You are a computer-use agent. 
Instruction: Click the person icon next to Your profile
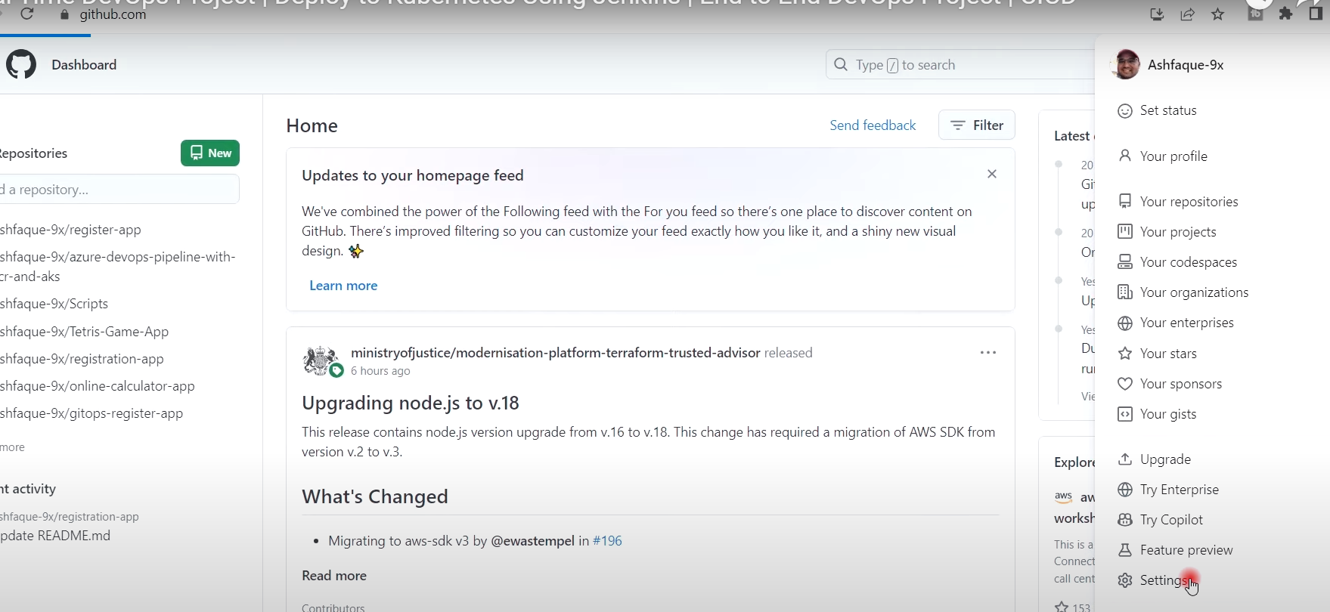click(x=1125, y=156)
